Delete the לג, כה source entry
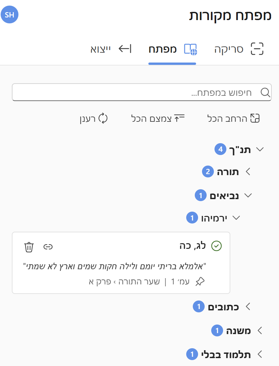This screenshot has height=366, width=279. tap(29, 247)
